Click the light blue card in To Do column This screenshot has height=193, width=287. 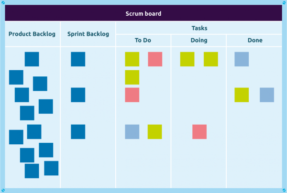[132, 132]
